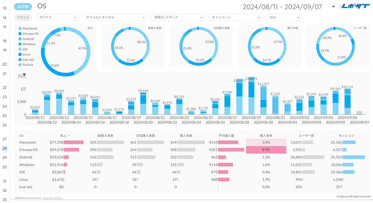Click the drill-up arrow above bar chart

click(x=20, y=75)
